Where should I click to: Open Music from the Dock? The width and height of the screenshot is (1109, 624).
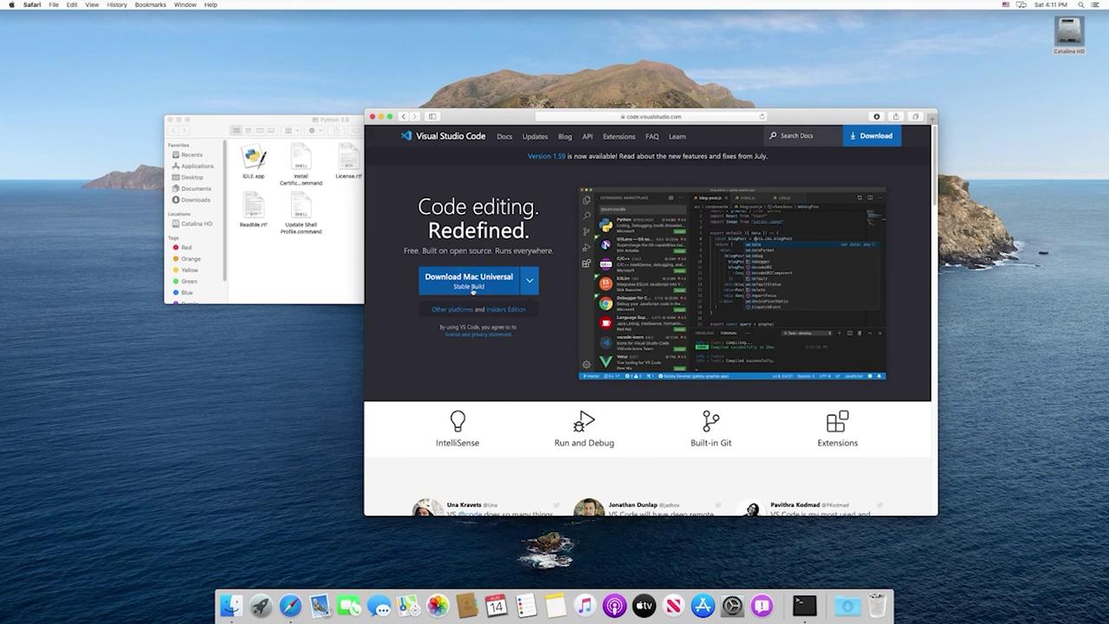pyautogui.click(x=585, y=605)
